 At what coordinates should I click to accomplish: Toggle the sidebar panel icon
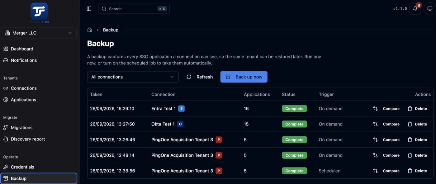[89, 9]
